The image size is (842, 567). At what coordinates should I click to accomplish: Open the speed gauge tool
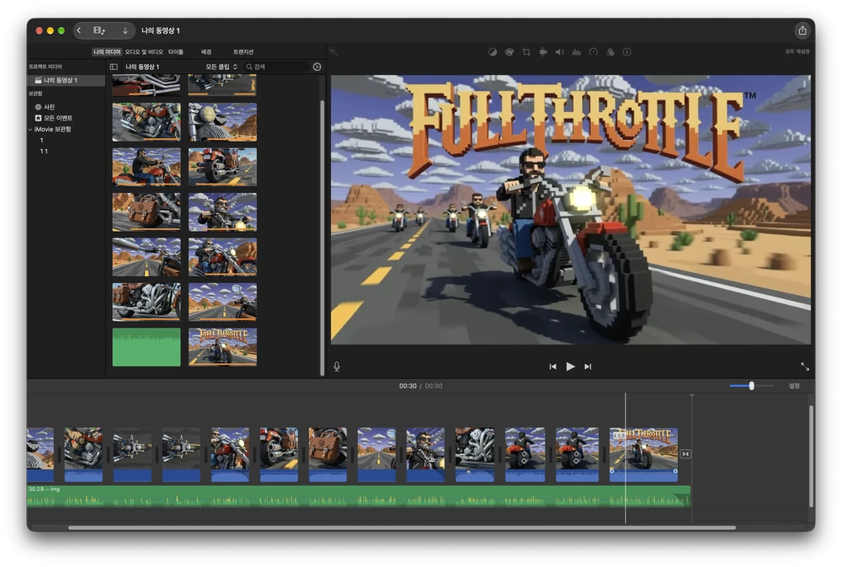tap(594, 52)
